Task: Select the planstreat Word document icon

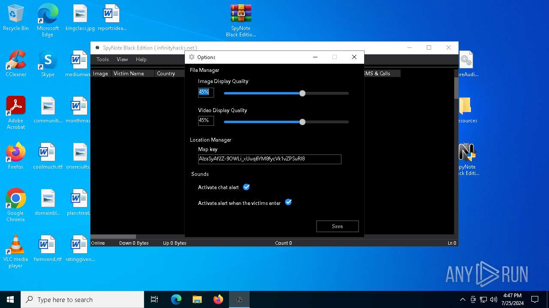Action: point(79,203)
